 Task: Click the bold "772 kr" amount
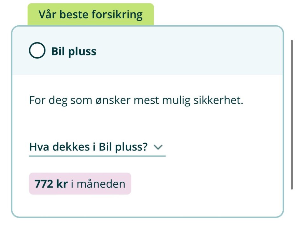click(x=51, y=184)
